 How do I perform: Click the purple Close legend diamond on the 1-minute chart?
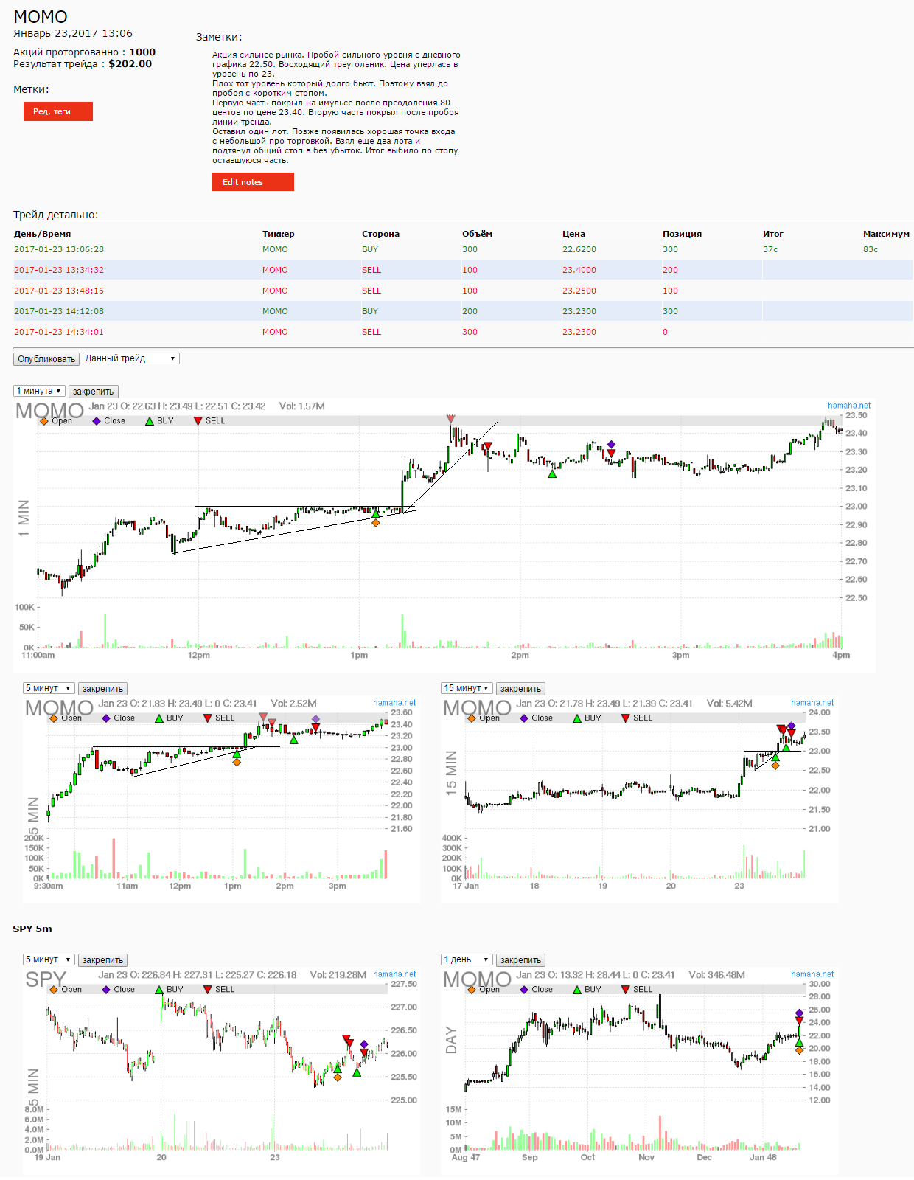coord(97,421)
